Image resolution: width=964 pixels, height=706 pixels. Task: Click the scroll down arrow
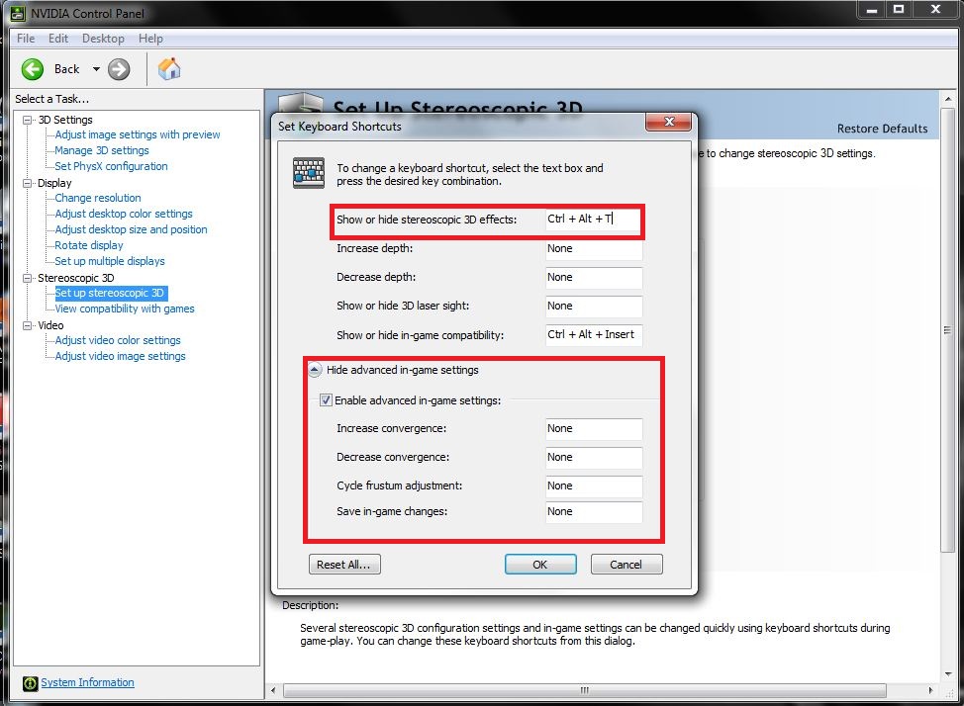coord(947,674)
